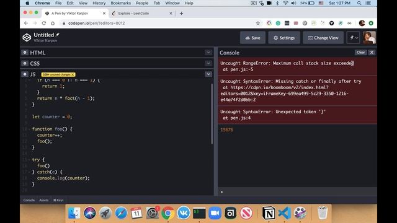Click the Viktor Karpov author name
Image resolution: width=397 pixels, height=223 pixels.
point(45,41)
